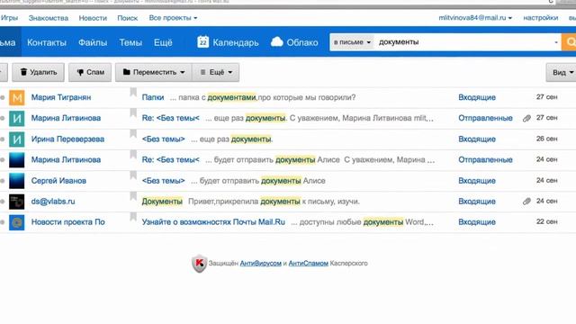
Task: Open the Переместить dropdown
Action: point(154,72)
